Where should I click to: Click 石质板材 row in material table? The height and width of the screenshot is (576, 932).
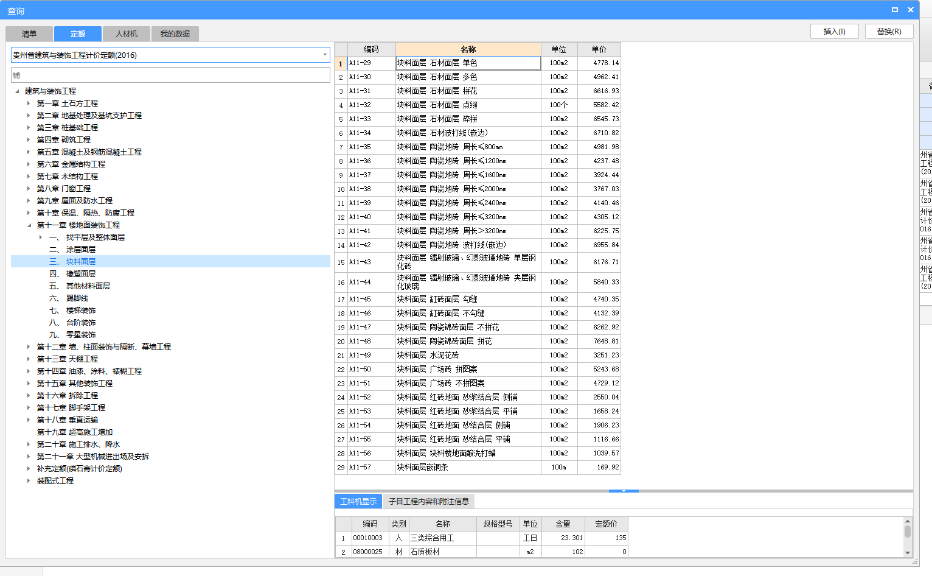pyautogui.click(x=481, y=552)
